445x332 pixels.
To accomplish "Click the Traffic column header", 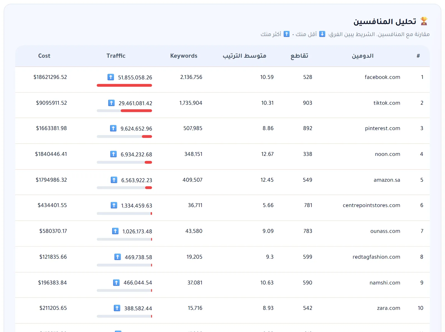I will pos(116,56).
